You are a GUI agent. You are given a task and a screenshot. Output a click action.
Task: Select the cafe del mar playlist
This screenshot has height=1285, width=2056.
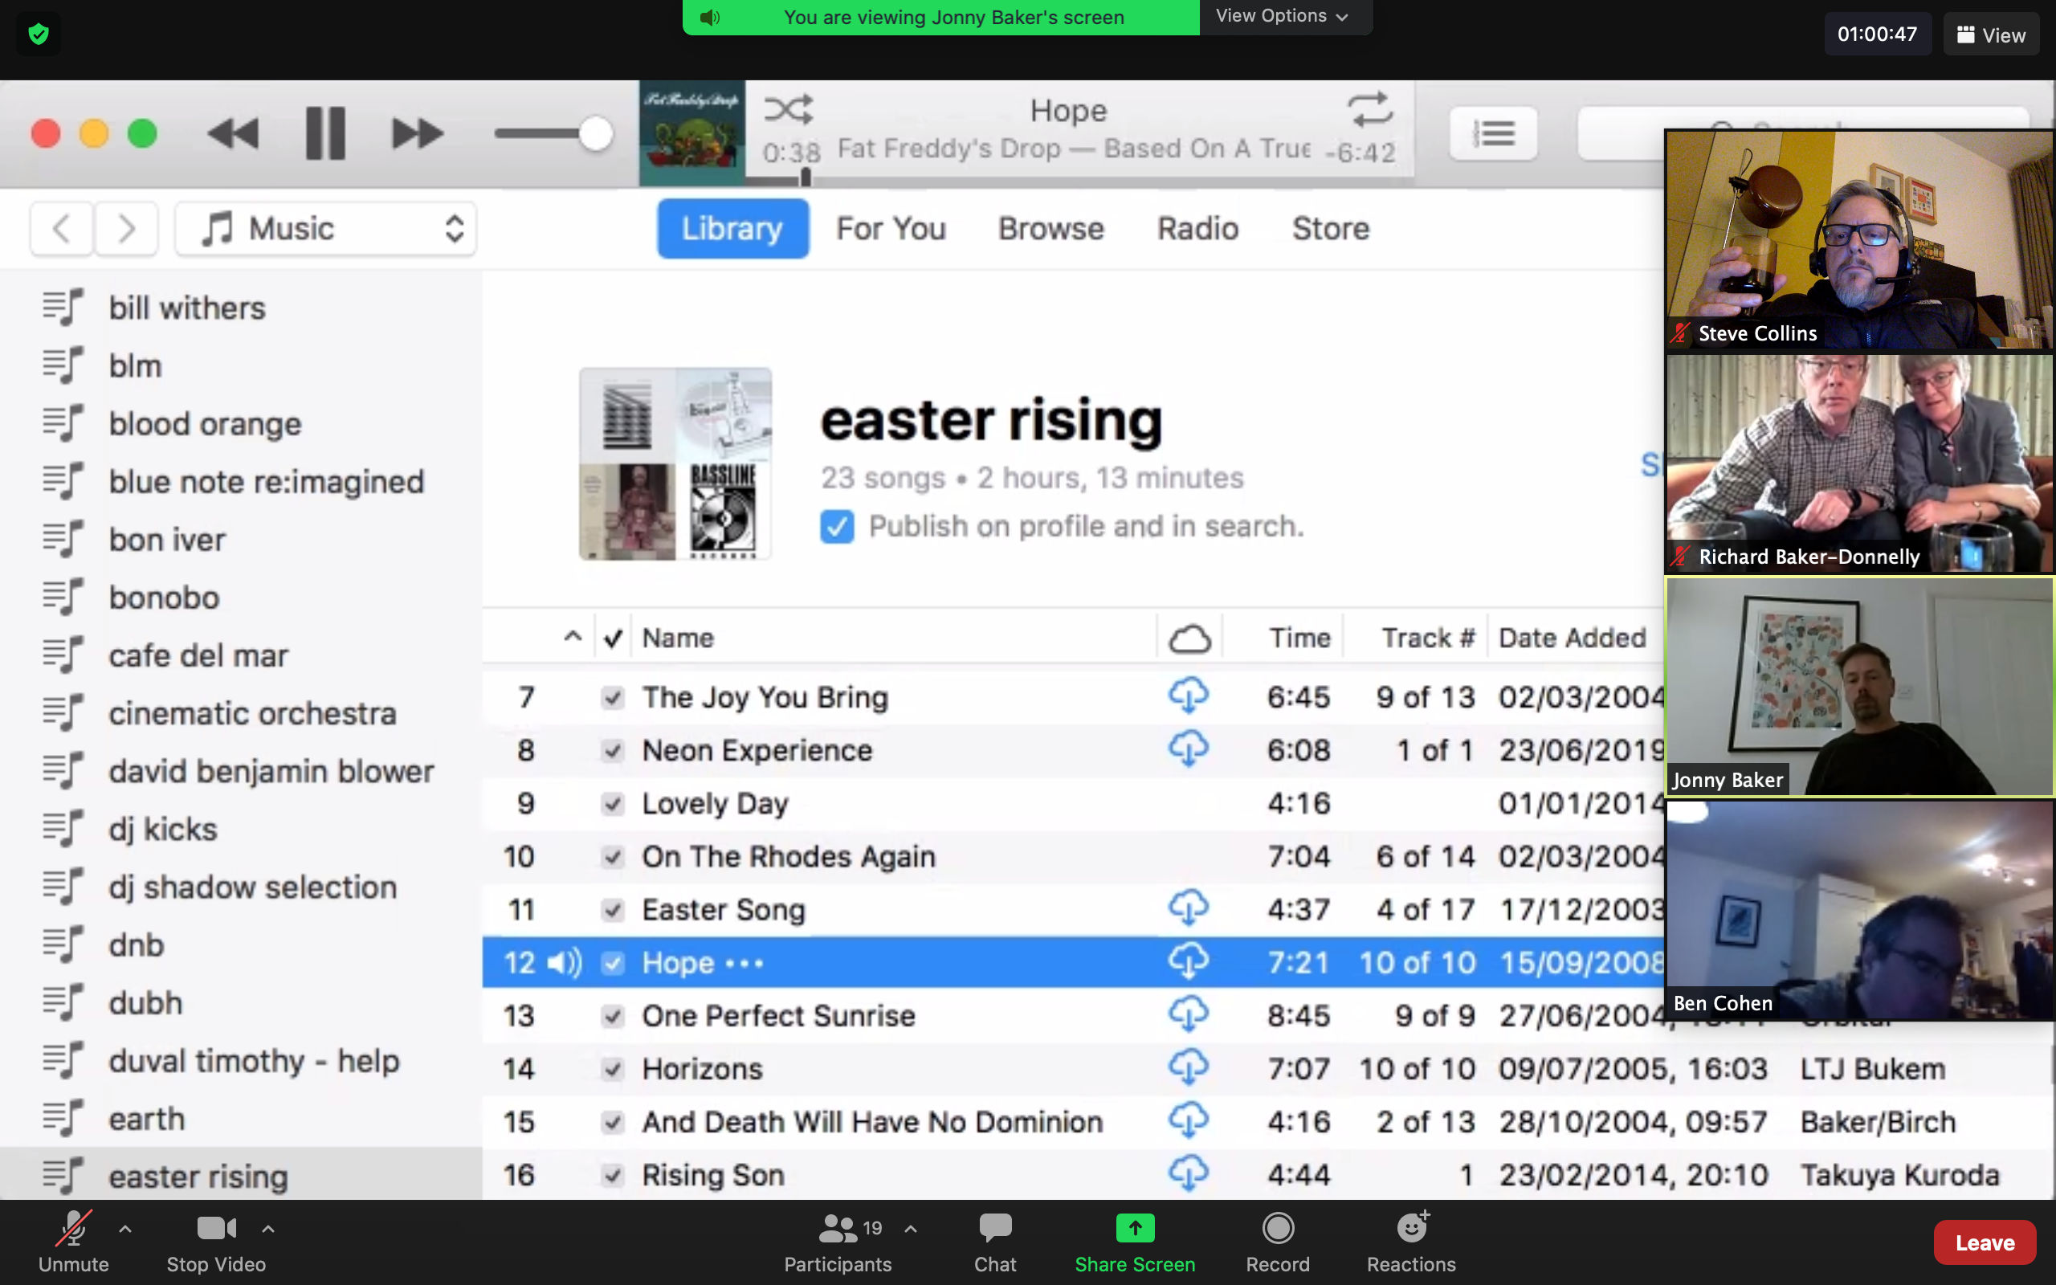click(x=241, y=655)
